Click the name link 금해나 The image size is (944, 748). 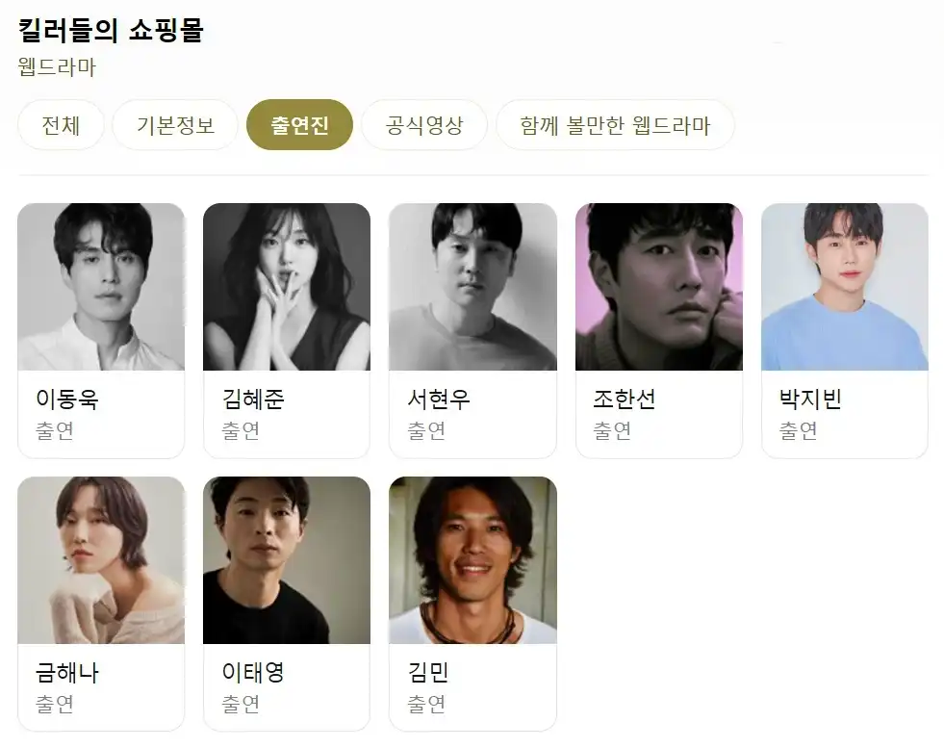coord(66,672)
